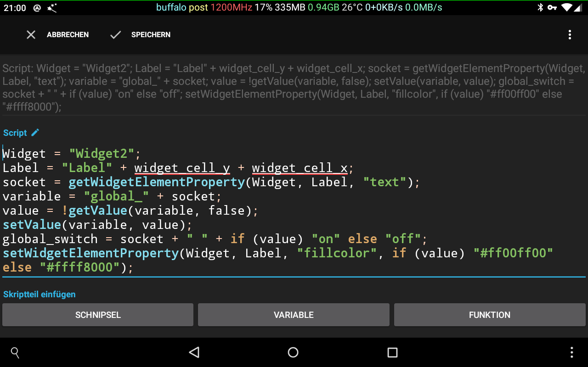Image resolution: width=588 pixels, height=367 pixels.
Task: Tap the 0.94GB memory readout
Action: point(323,8)
